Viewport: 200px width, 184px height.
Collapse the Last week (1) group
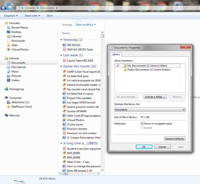tap(61, 55)
